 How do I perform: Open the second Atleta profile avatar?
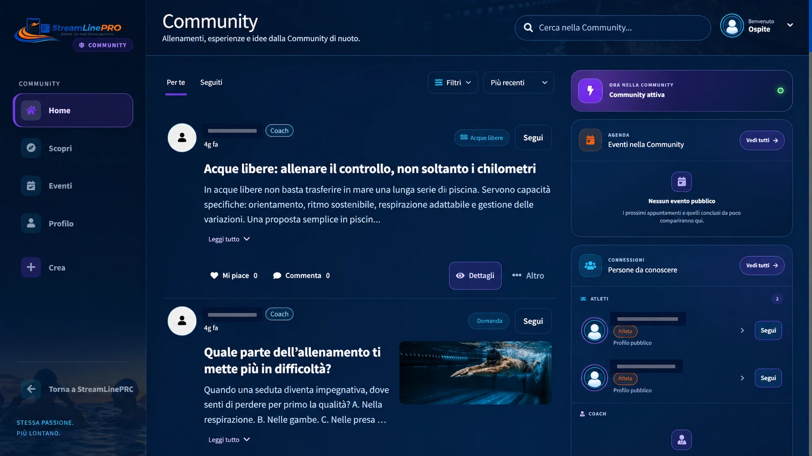[594, 378]
